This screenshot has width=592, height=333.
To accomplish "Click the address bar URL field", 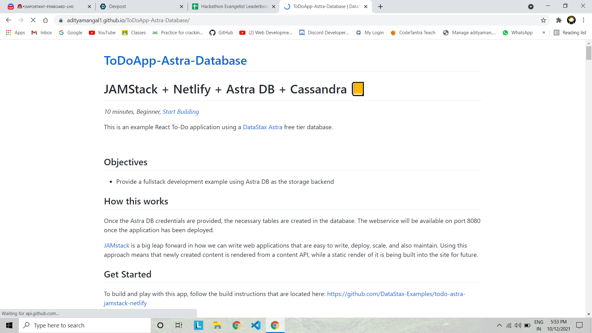I will pyautogui.click(x=277, y=20).
